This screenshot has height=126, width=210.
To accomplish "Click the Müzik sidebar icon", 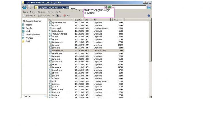I will click(23, 31).
